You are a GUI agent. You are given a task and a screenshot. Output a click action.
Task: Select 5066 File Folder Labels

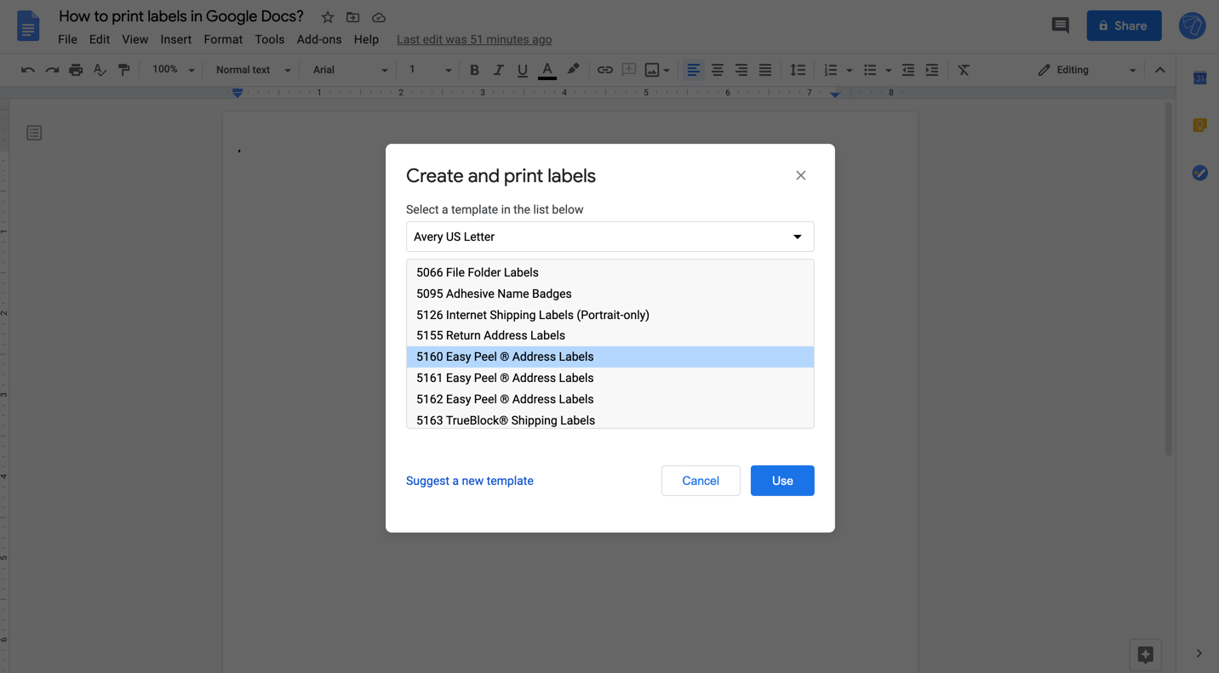609,272
